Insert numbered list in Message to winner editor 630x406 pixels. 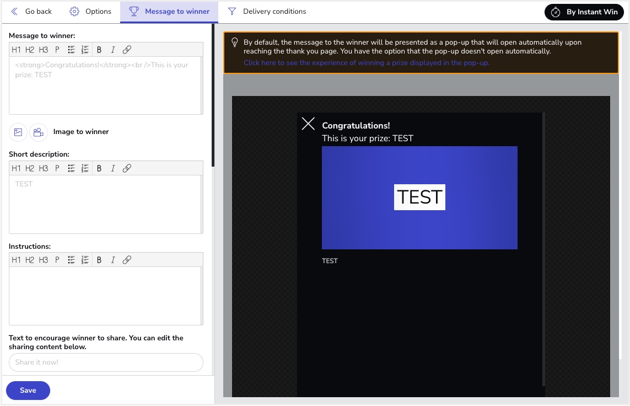coord(85,50)
